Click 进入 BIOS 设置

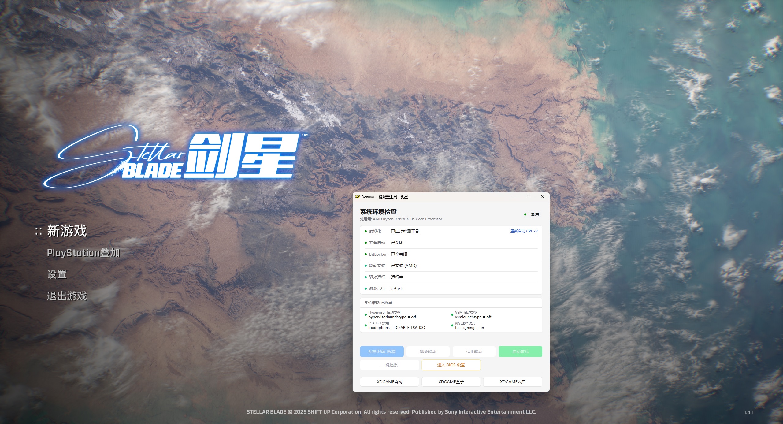click(451, 365)
